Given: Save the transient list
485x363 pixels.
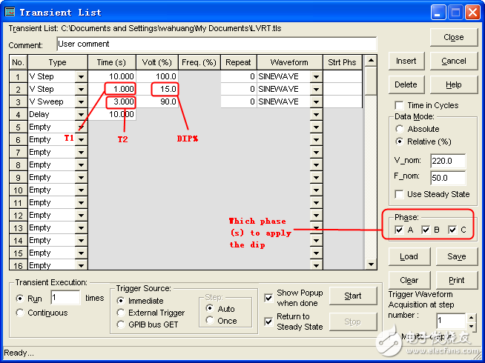Looking at the screenshot, I should coord(456,256).
